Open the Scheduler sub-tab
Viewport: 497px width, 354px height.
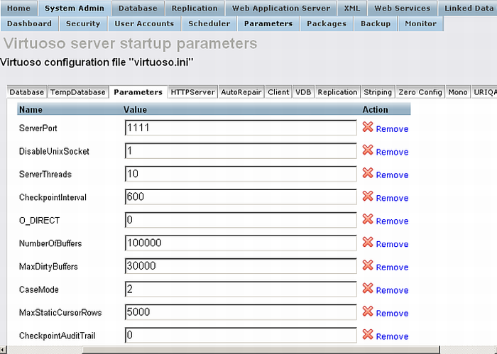pos(209,23)
